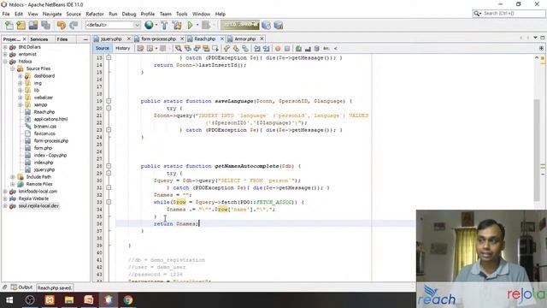Screen dimensions: 547x308
Task: Open Chrome from the Windows taskbar
Action: point(128,300)
